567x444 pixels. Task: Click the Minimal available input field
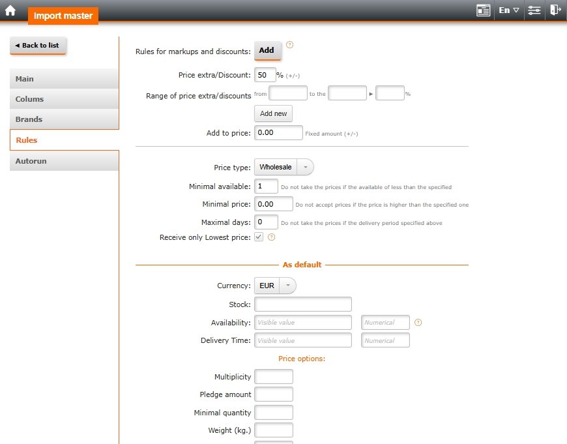point(266,186)
